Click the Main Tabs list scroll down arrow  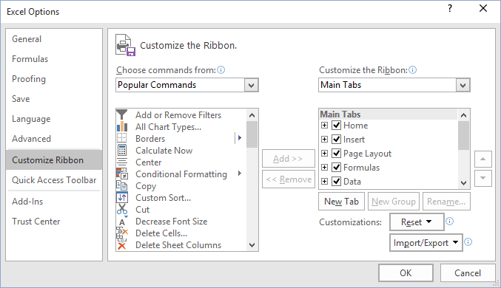[463, 182]
